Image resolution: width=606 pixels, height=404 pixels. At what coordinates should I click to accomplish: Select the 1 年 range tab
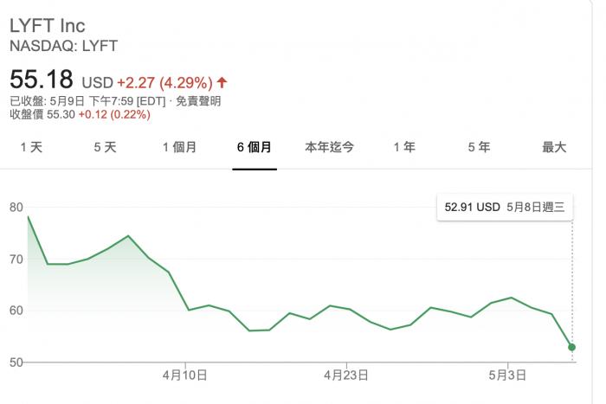tap(403, 147)
